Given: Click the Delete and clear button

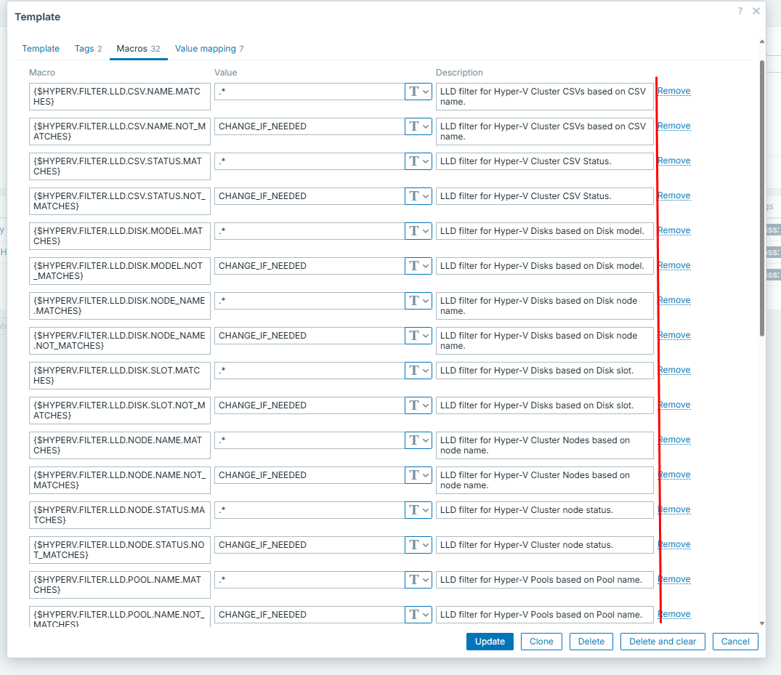Looking at the screenshot, I should (x=662, y=642).
